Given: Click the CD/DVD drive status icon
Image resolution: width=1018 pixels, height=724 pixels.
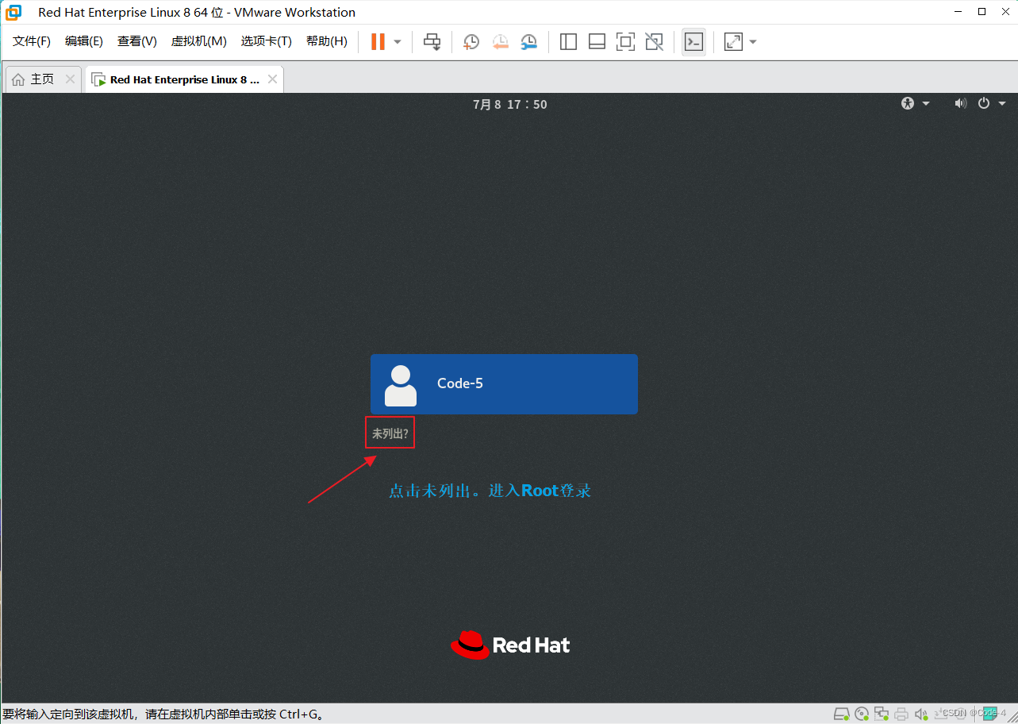Looking at the screenshot, I should 862,714.
